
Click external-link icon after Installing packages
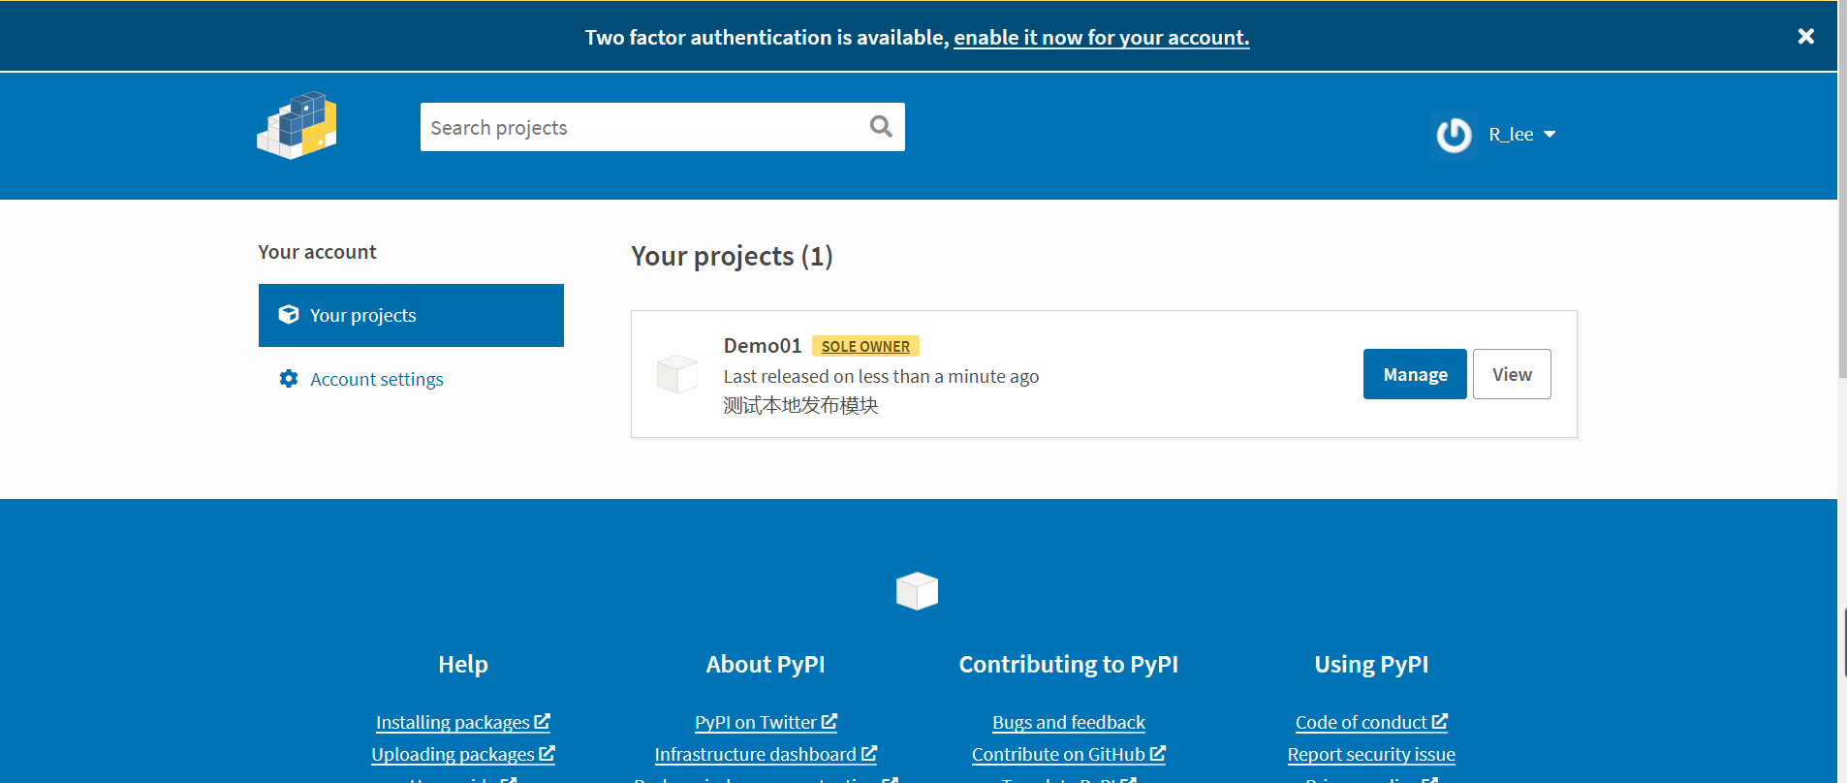tap(543, 722)
